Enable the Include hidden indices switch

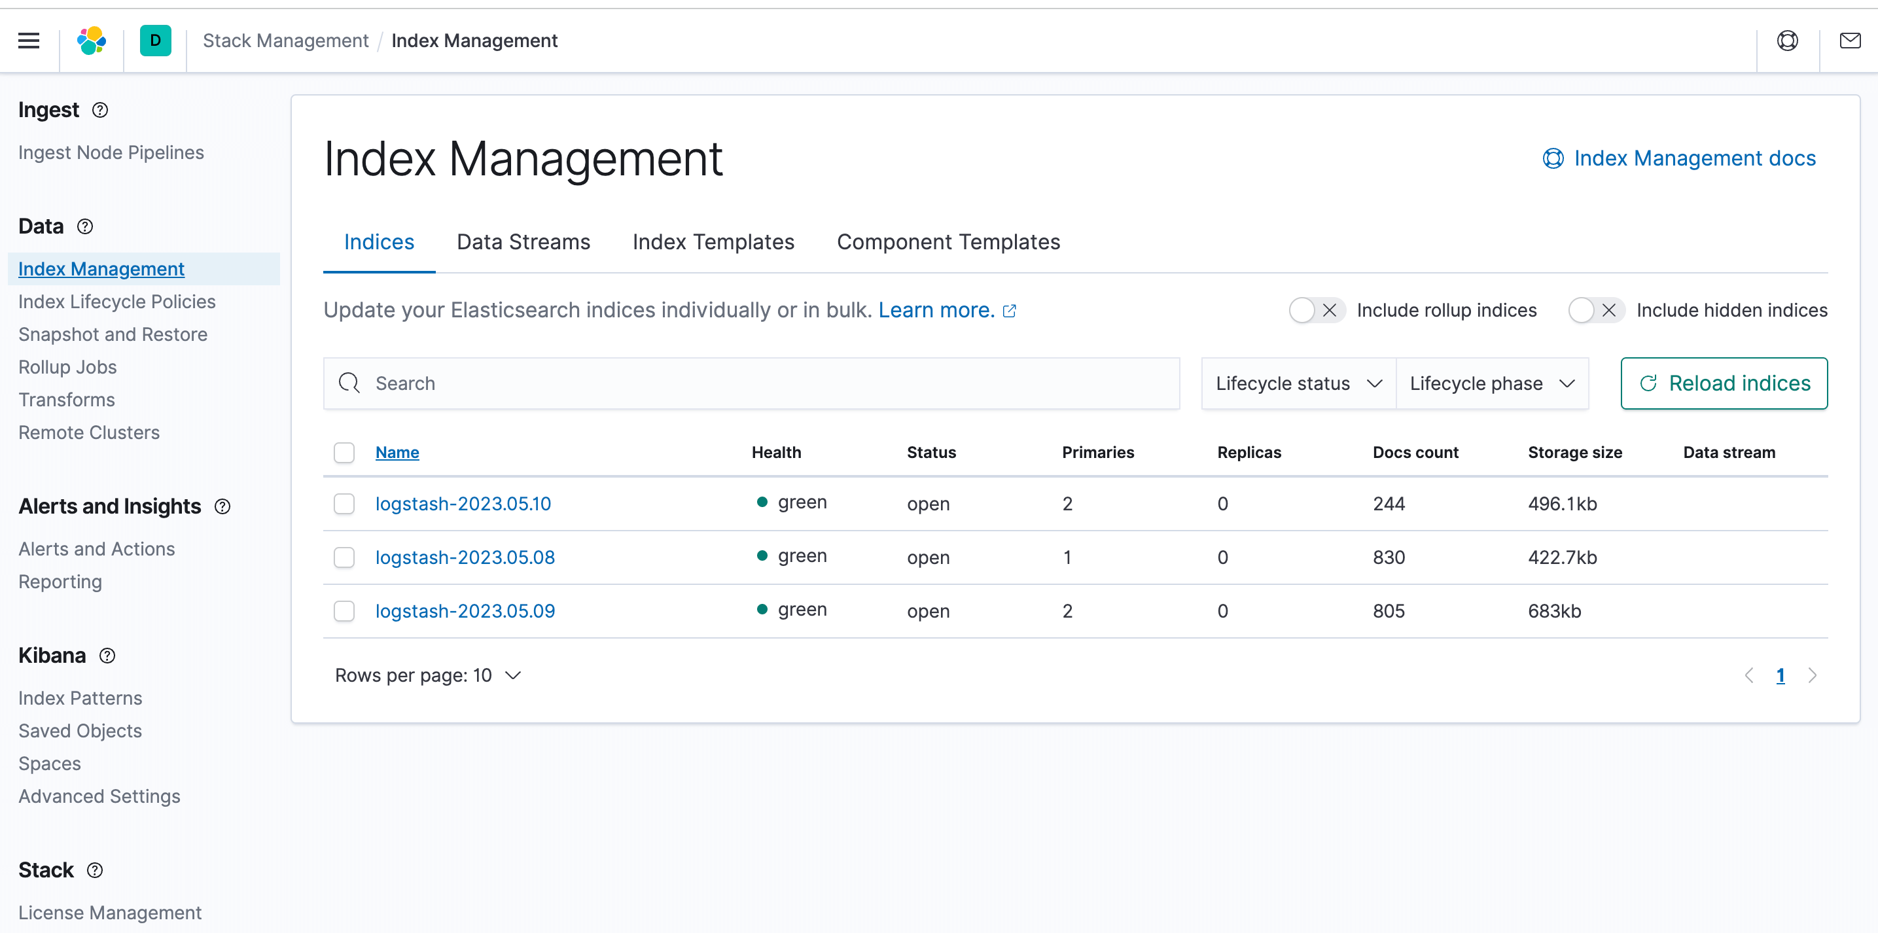click(x=1595, y=311)
